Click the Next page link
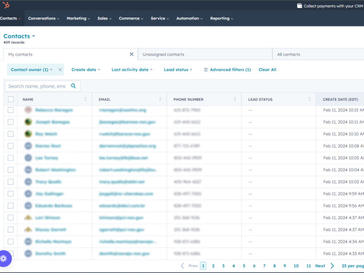364x273 pixels. tap(320, 266)
